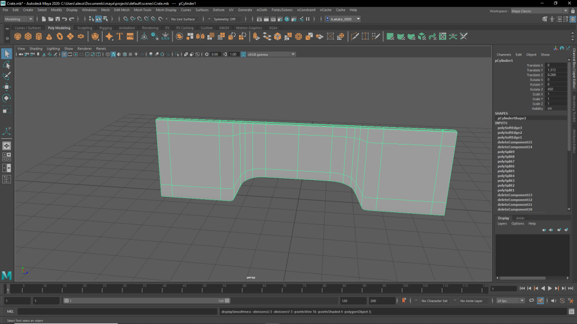Open the Modeling menu set dropdown

[19, 19]
